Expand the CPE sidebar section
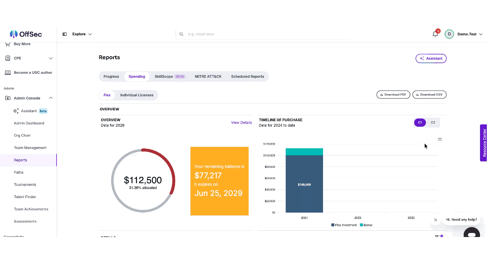This screenshot has width=490, height=275. tap(51, 58)
